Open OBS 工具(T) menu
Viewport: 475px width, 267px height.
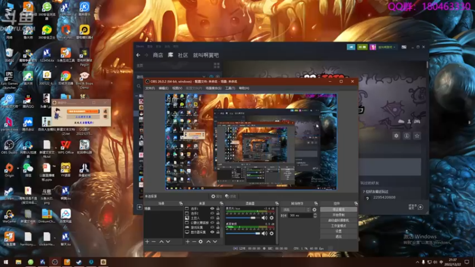[230, 88]
